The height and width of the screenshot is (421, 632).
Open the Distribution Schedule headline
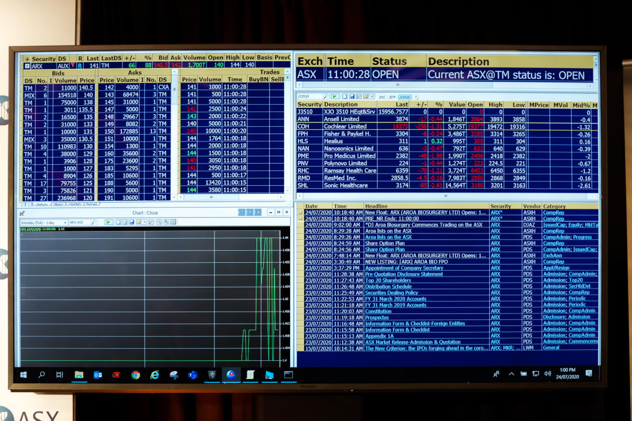[388, 286]
